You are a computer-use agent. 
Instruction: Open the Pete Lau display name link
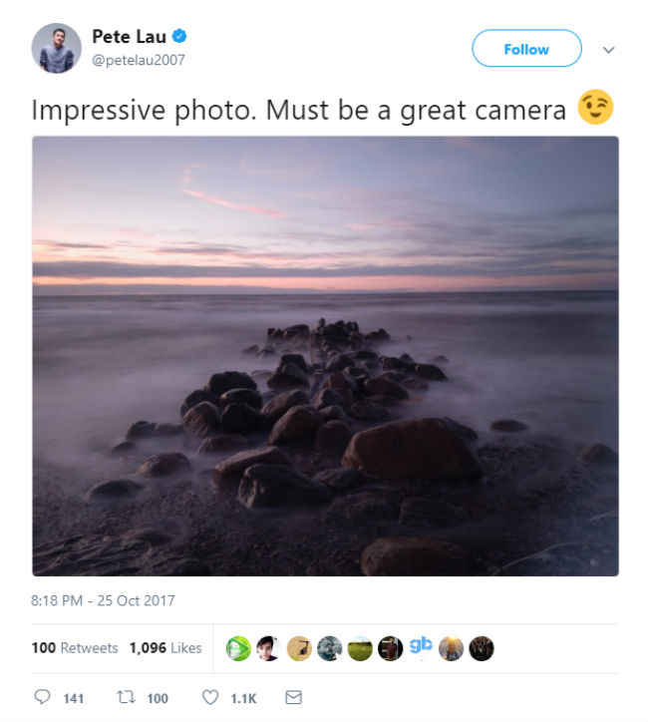129,36
